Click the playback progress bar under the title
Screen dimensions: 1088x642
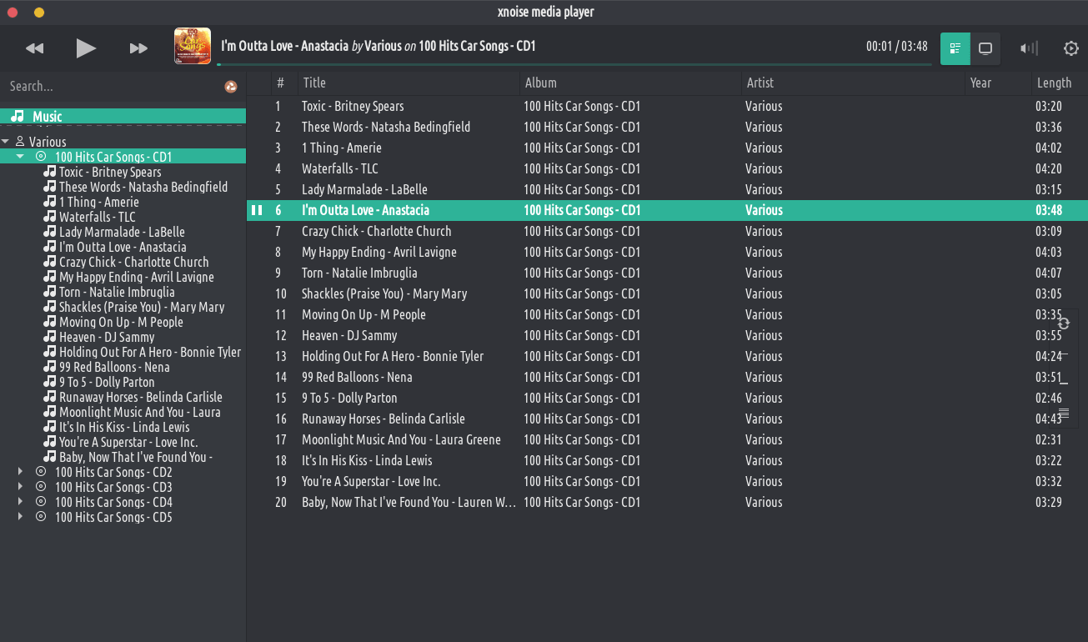[x=574, y=64]
